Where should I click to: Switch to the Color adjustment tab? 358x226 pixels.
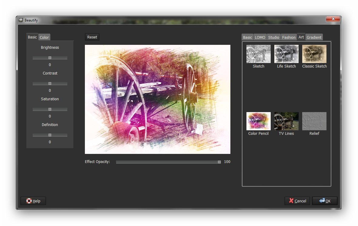(44, 37)
